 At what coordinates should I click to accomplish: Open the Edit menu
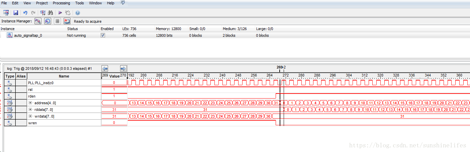coord(15,3)
